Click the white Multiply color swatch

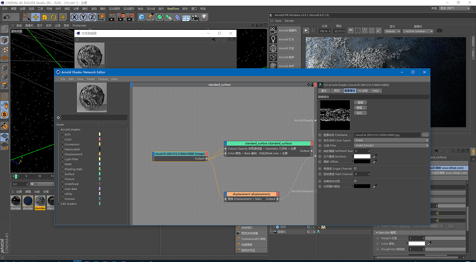(x=362, y=156)
